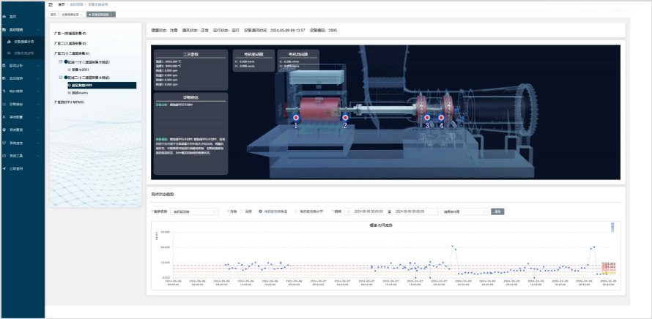The height and width of the screenshot is (319, 652).
Task: Collapse the 区域一 tree node toggle
Action: tap(61, 61)
